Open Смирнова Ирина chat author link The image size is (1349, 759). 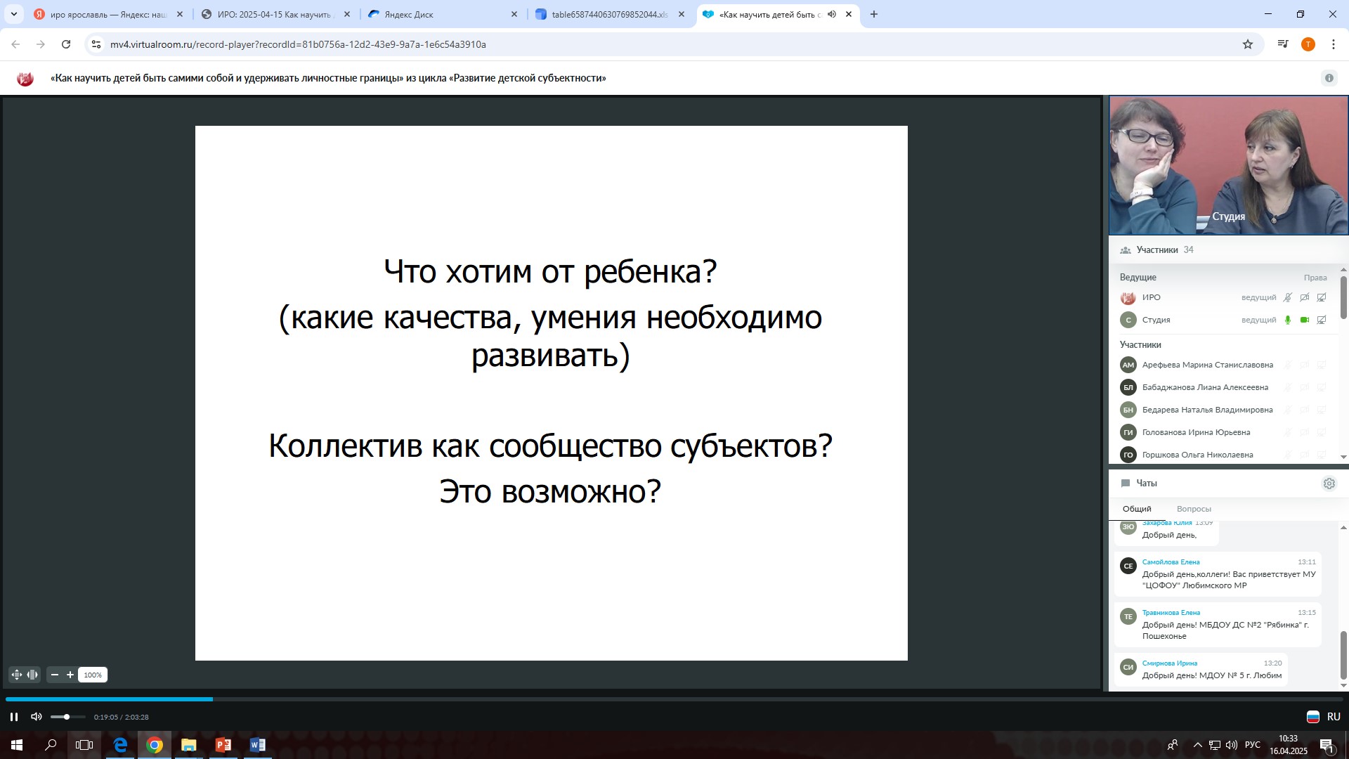[1169, 663]
